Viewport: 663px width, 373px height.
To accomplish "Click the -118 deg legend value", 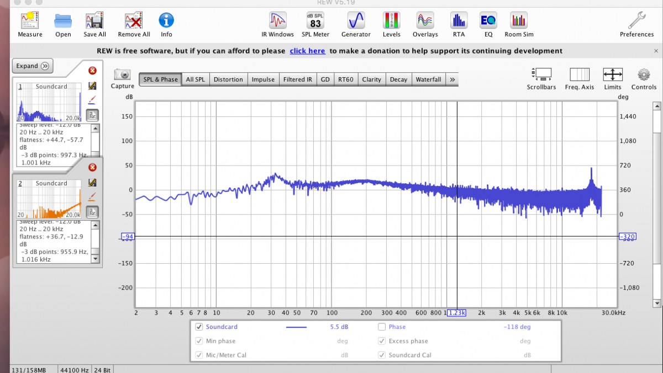I will 517,327.
